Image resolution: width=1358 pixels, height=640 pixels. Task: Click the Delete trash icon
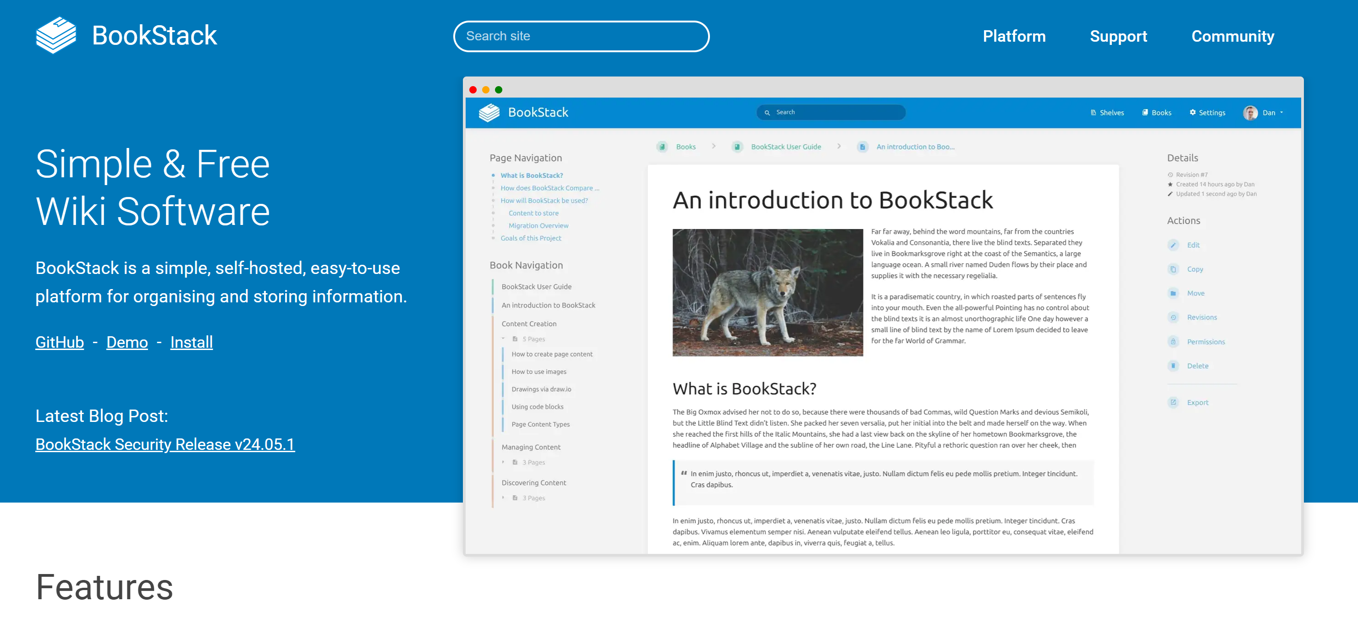coord(1173,366)
